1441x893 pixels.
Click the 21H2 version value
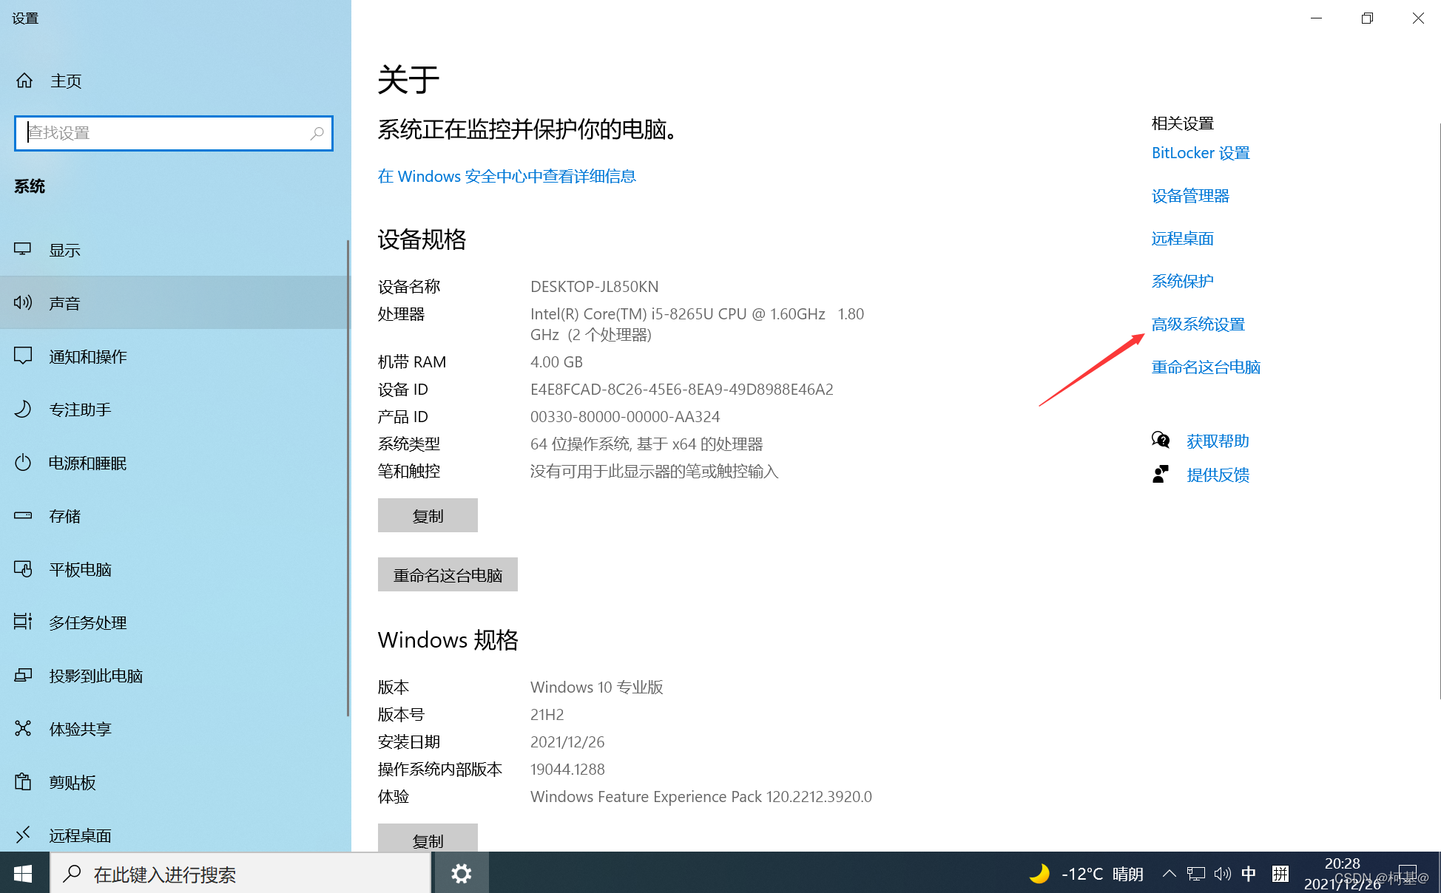point(547,714)
